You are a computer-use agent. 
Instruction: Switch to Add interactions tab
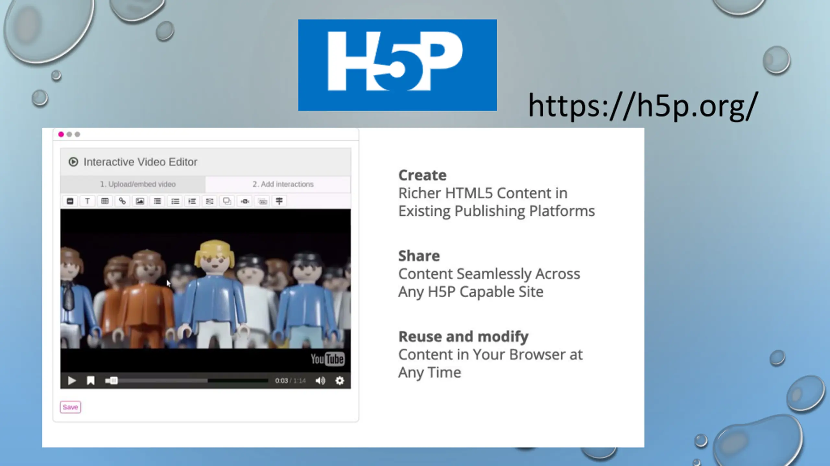(278, 184)
